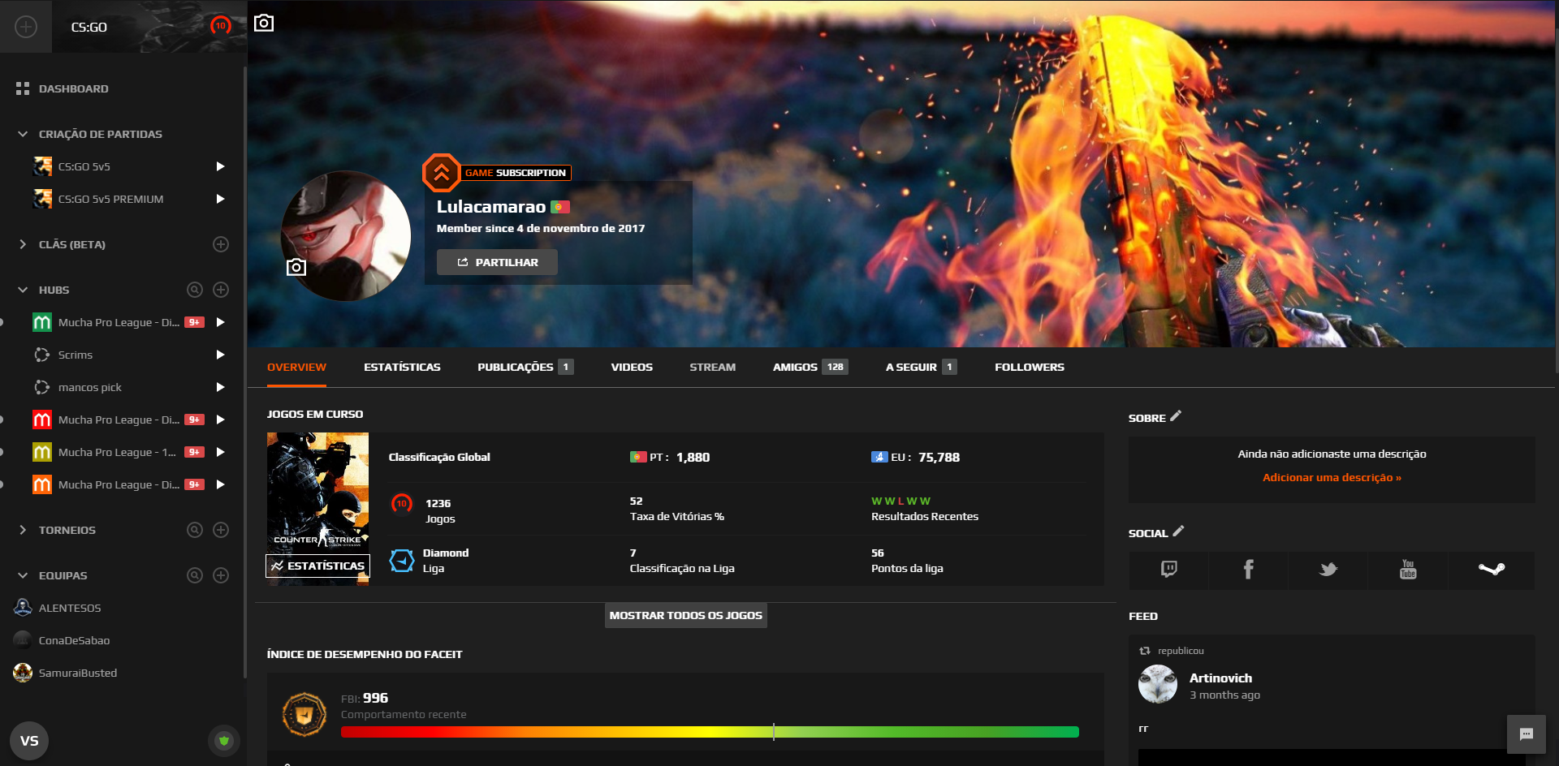Search tournaments using the magnifier icon
Image resolution: width=1559 pixels, height=766 pixels.
point(195,530)
